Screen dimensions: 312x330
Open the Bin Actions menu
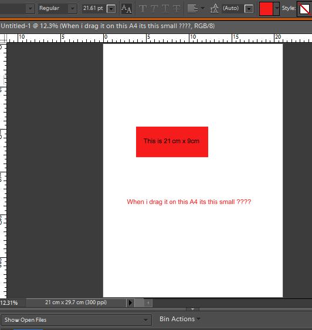pos(179,319)
